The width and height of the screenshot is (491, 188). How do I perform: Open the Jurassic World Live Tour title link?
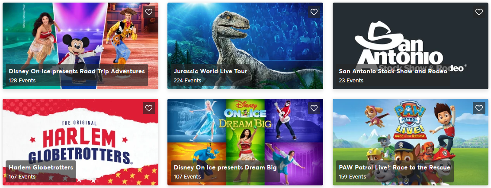tap(210, 71)
